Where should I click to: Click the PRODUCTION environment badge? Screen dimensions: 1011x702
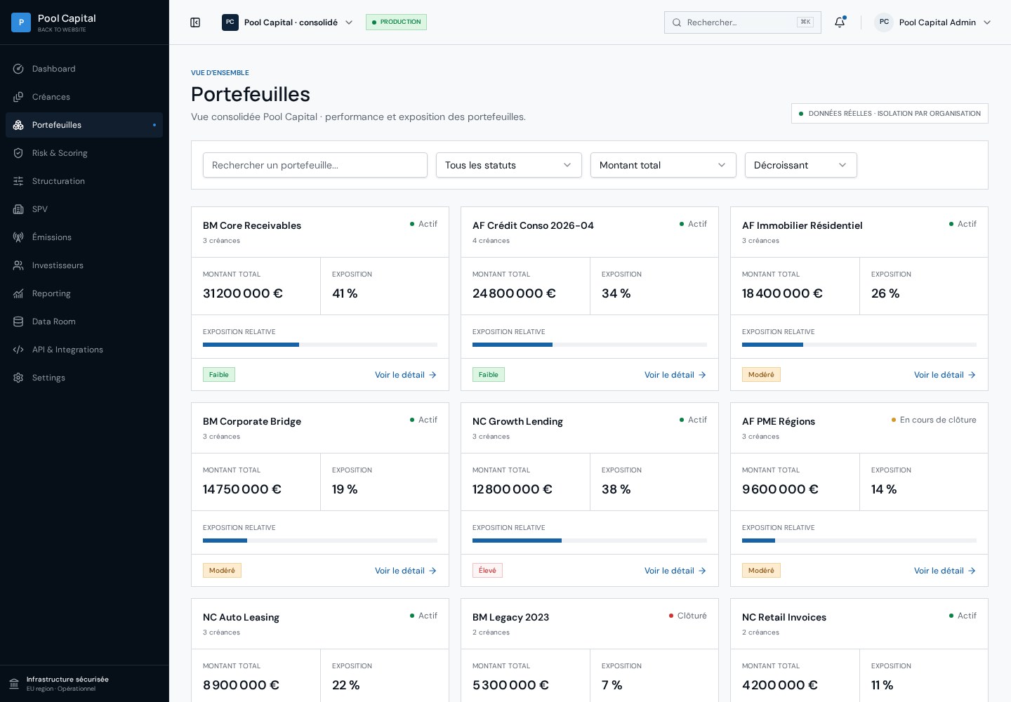coord(396,22)
